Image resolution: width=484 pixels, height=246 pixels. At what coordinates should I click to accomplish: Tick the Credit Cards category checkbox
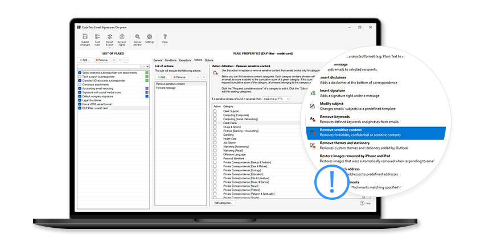coord(215,122)
